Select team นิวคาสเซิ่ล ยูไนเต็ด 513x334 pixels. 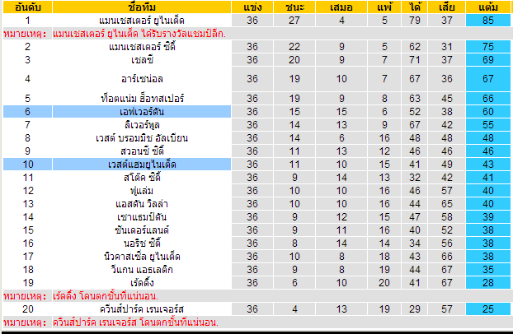142,257
